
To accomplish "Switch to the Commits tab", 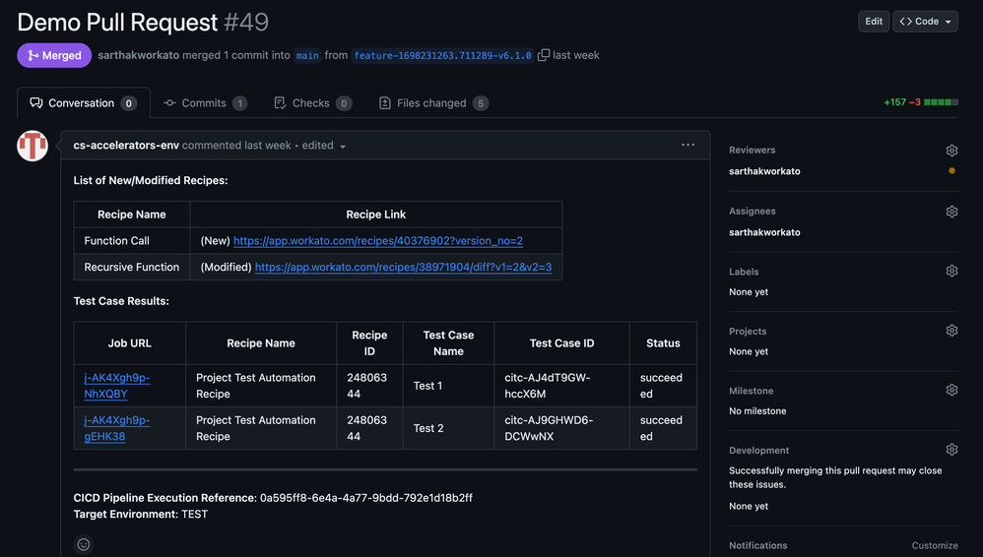I will (x=205, y=103).
